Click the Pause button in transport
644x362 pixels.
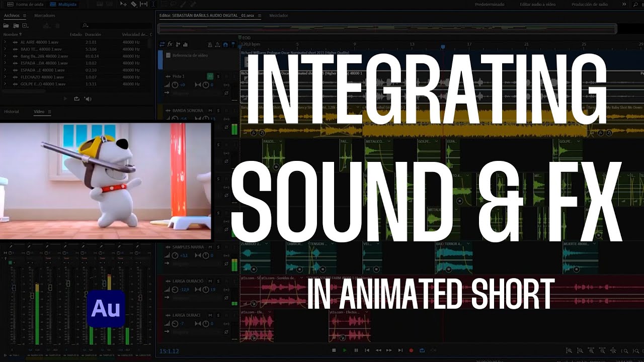point(356,350)
